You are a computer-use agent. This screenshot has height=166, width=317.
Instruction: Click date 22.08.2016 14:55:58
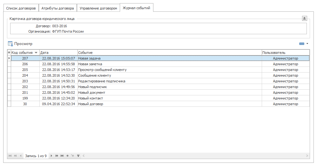click(x=58, y=64)
